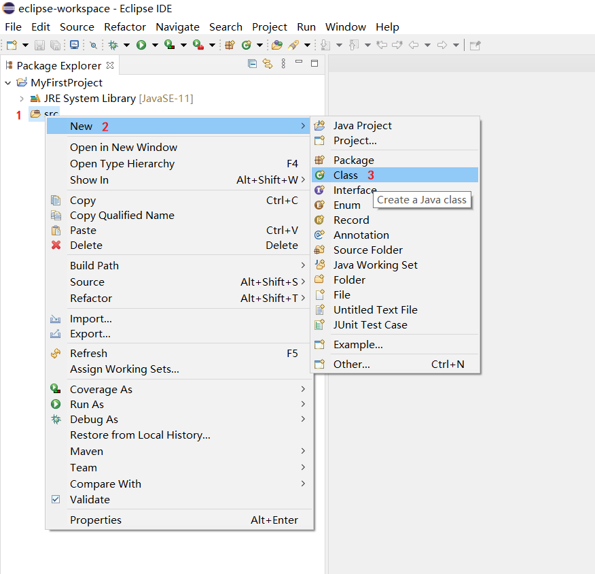595x574 pixels.
Task: Click the Run External Tools icon
Action: 198,45
